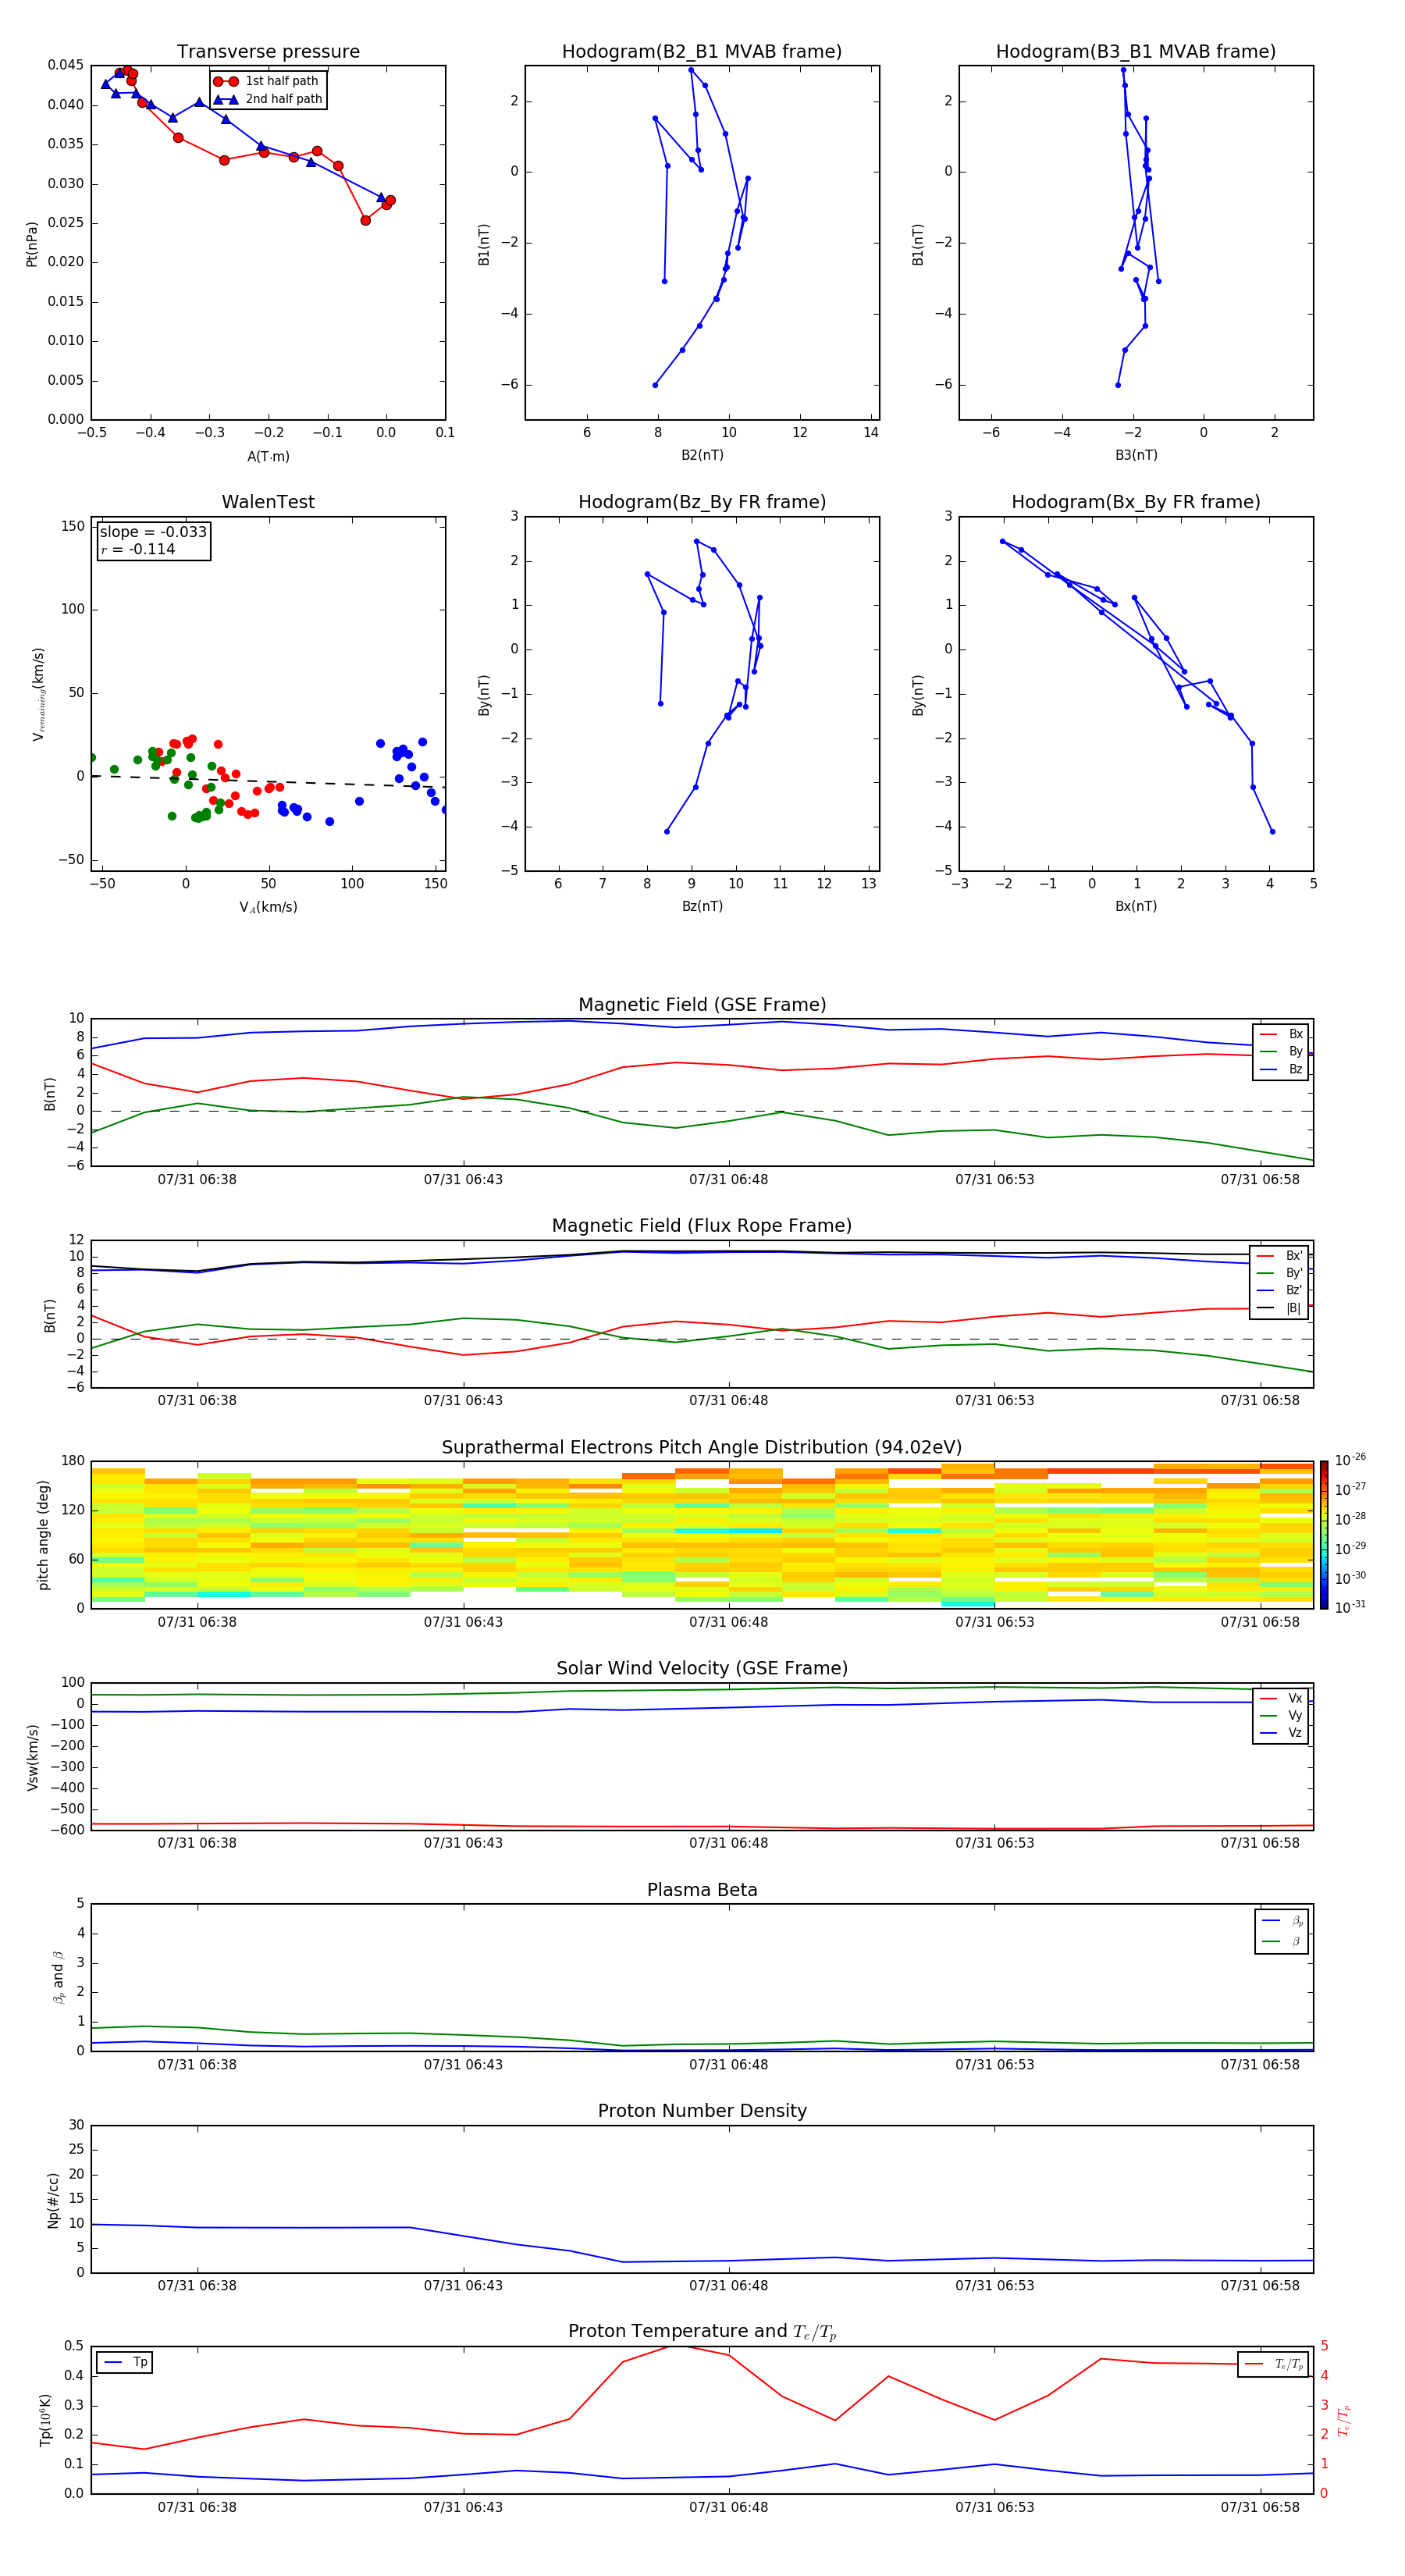This screenshot has height=2576, width=1405.
Task: Select the "2nd half path" legend entry
Action: click(268, 99)
